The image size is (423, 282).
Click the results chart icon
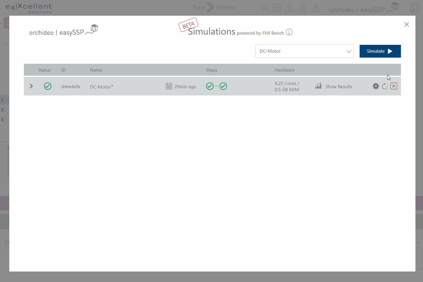coord(318,86)
